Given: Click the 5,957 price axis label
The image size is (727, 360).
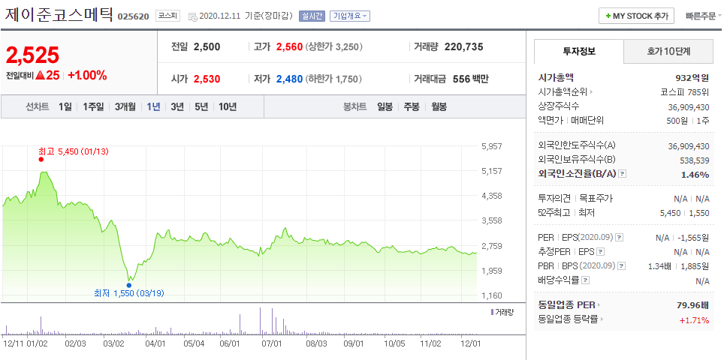Looking at the screenshot, I should tap(493, 146).
